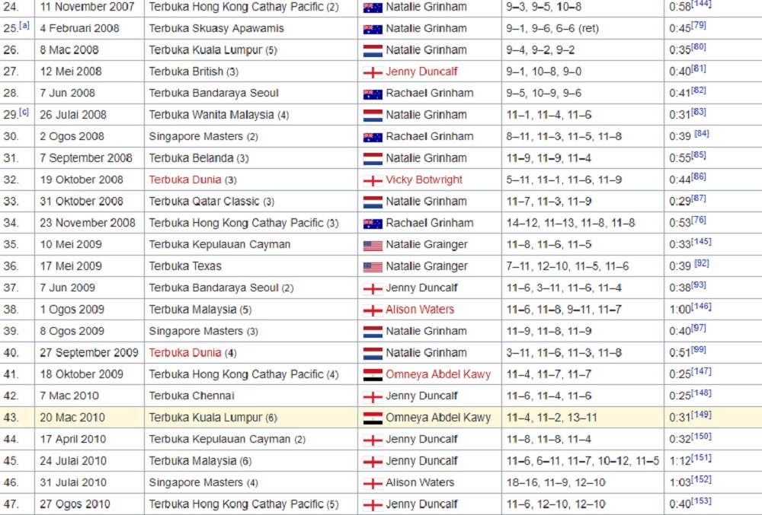The image size is (762, 515).
Task: Open Terbuka Skuasy Apawamis link
Action: coord(216,28)
